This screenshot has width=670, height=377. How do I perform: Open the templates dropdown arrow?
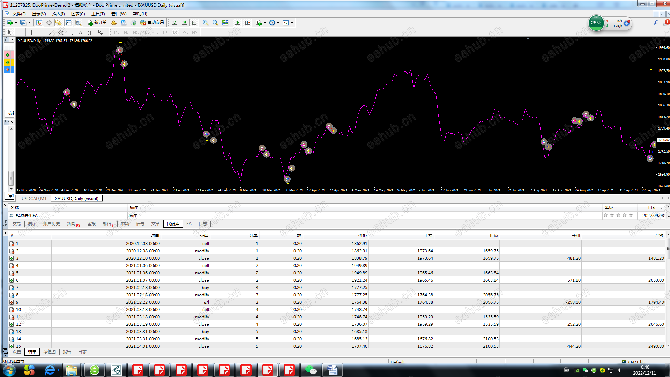tap(292, 23)
